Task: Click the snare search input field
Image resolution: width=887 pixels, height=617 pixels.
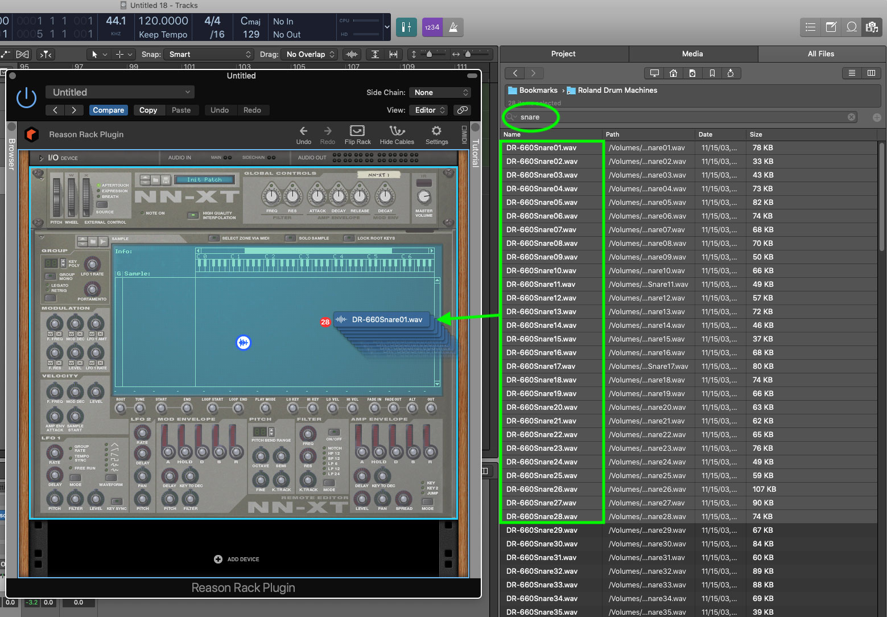Action: (x=680, y=117)
